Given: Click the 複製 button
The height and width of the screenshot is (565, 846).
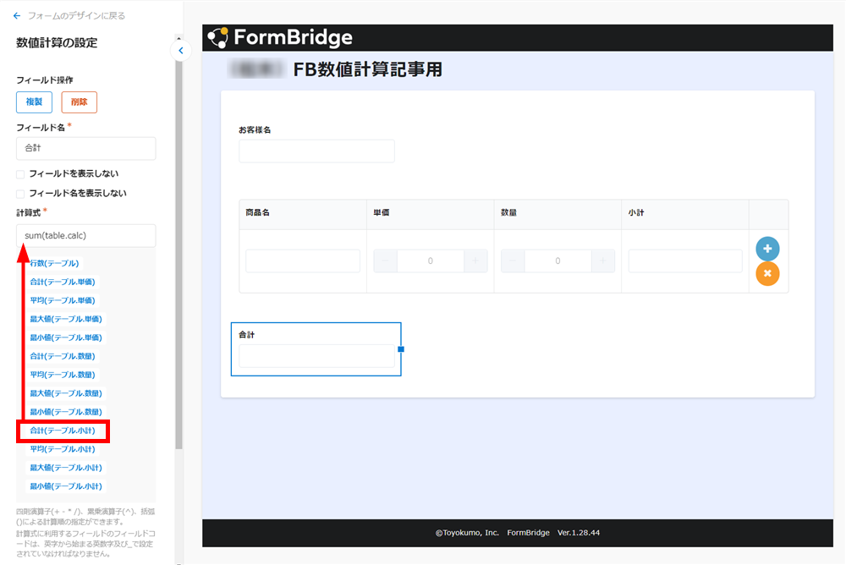Looking at the screenshot, I should click(x=34, y=102).
